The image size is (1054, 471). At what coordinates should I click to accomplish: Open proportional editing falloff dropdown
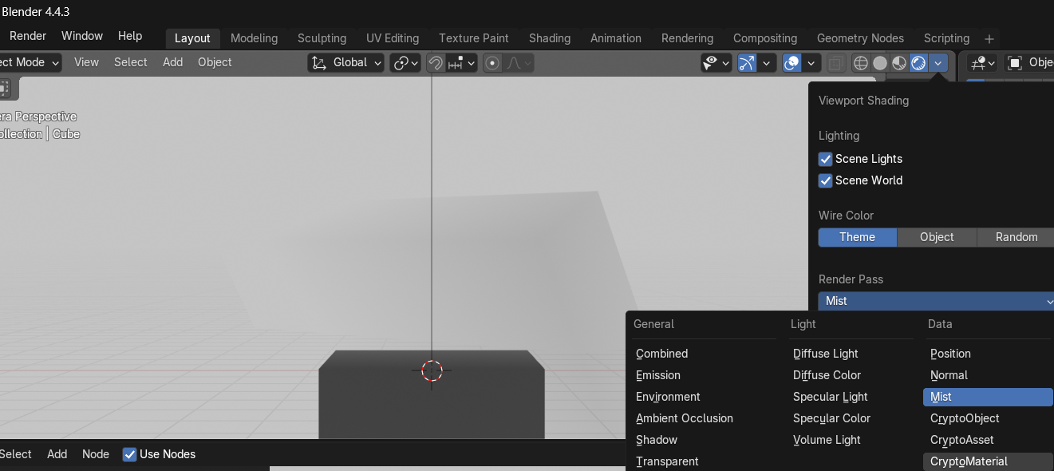point(518,63)
